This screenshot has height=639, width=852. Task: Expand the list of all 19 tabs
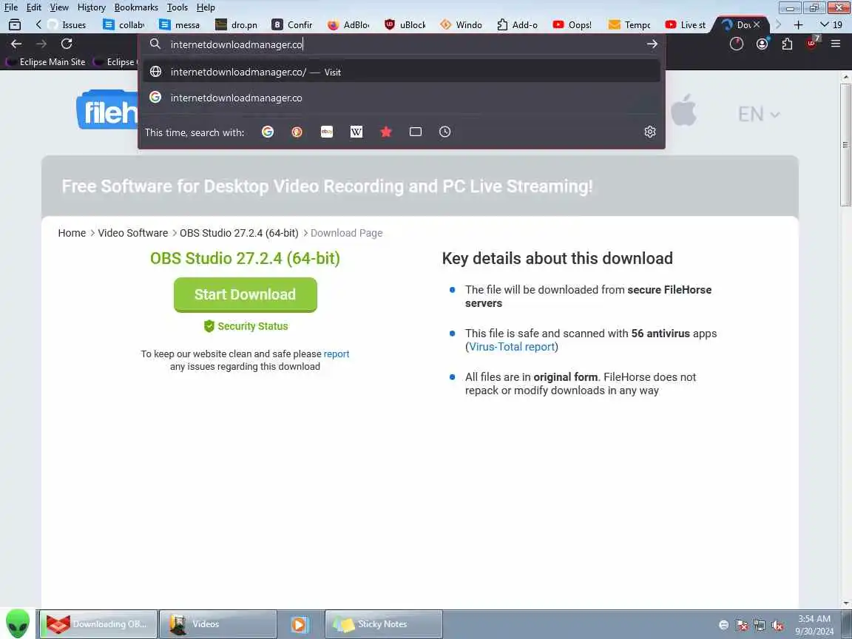click(x=831, y=24)
